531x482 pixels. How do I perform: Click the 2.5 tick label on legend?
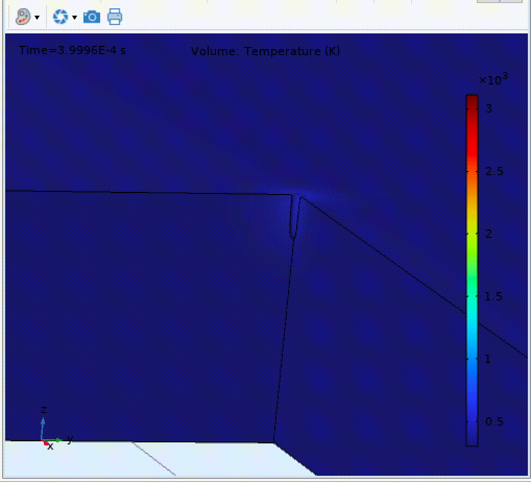[x=494, y=171]
